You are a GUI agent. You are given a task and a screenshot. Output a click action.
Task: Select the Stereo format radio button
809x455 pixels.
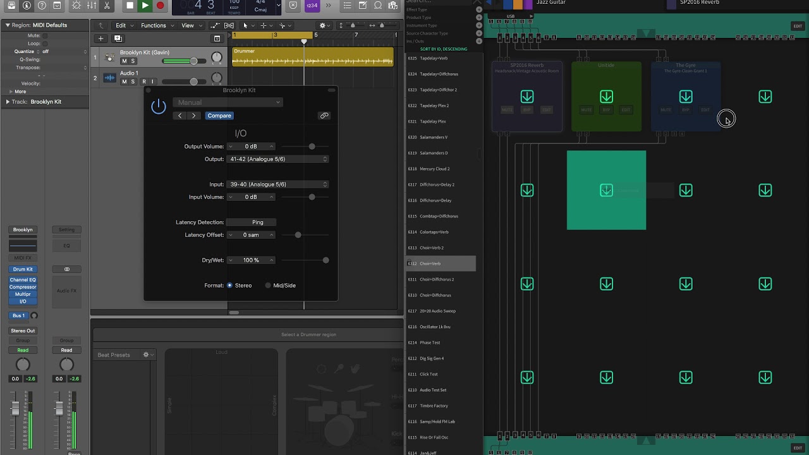coord(229,286)
